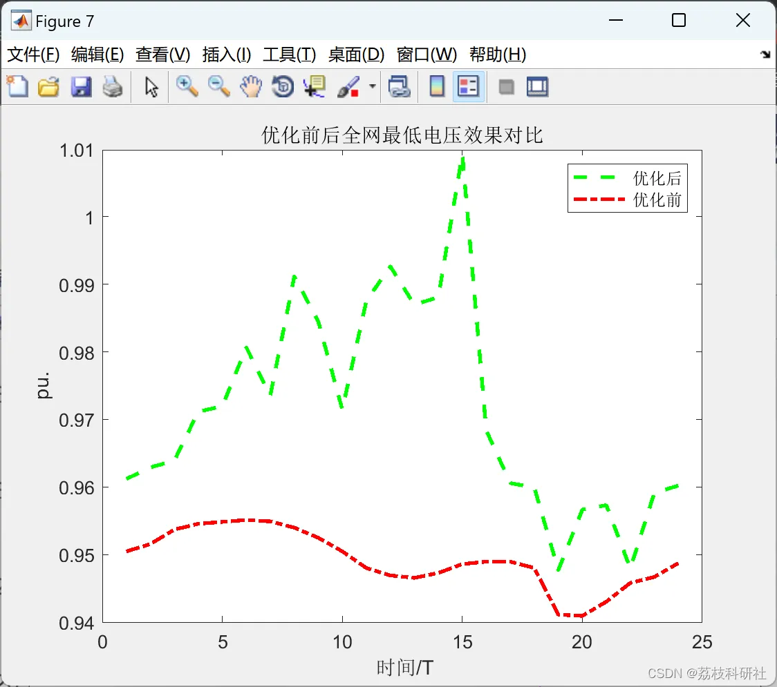
Task: Click the 优化后 legend entry
Action: (657, 177)
